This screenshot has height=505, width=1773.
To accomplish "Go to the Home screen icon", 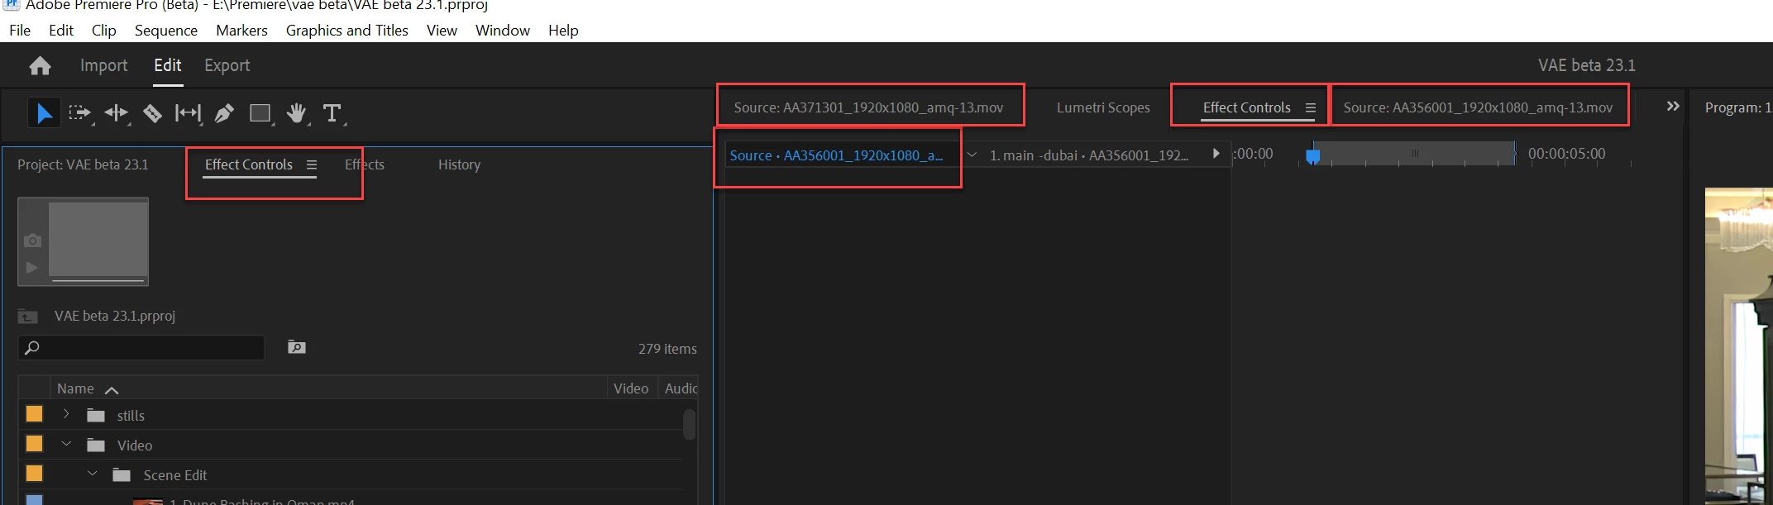I will (40, 65).
